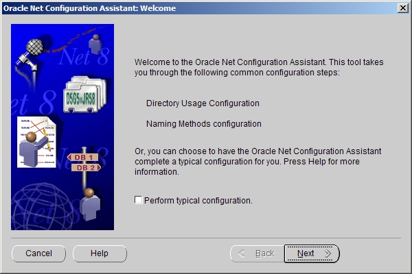Click the Next button
Viewport: 412px width, 274px height.
click(312, 253)
